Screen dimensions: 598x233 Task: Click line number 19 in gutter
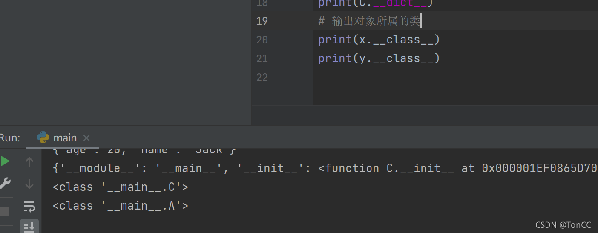(262, 21)
